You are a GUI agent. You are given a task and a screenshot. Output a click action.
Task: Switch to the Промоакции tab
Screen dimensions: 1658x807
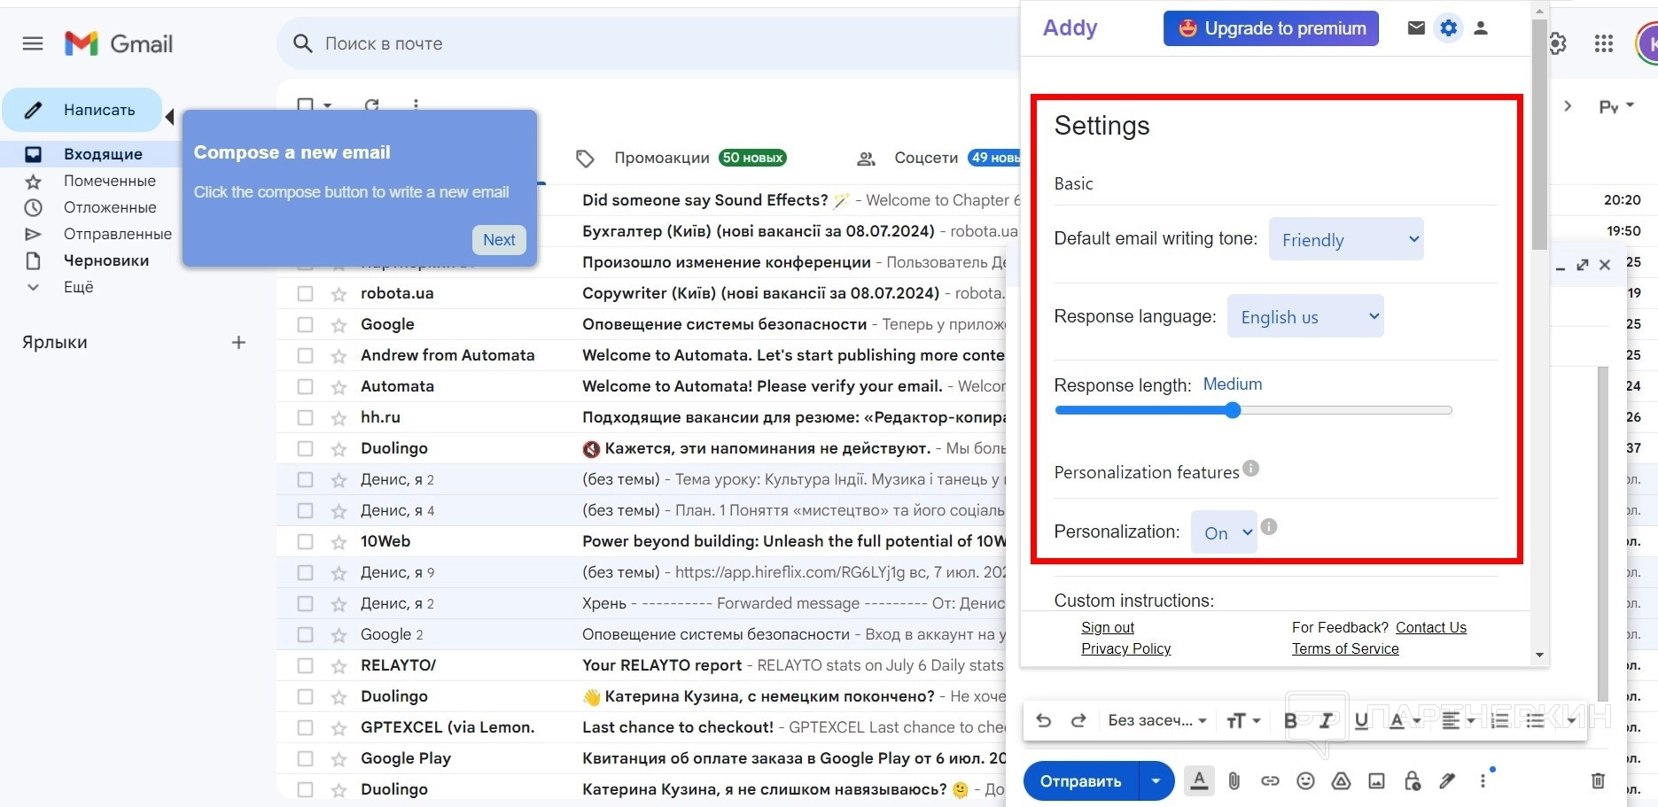coord(681,158)
